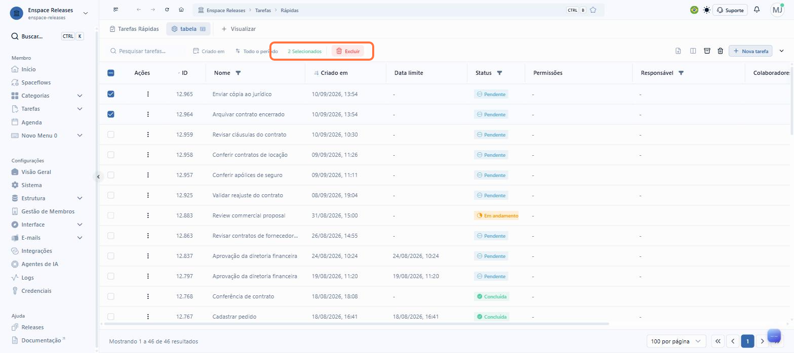The image size is (794, 353).
Task: Go to page 1 in pagination
Action: pyautogui.click(x=747, y=341)
